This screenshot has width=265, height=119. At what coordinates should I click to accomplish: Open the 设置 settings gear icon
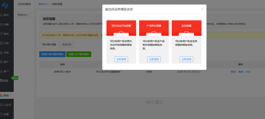coord(1,114)
